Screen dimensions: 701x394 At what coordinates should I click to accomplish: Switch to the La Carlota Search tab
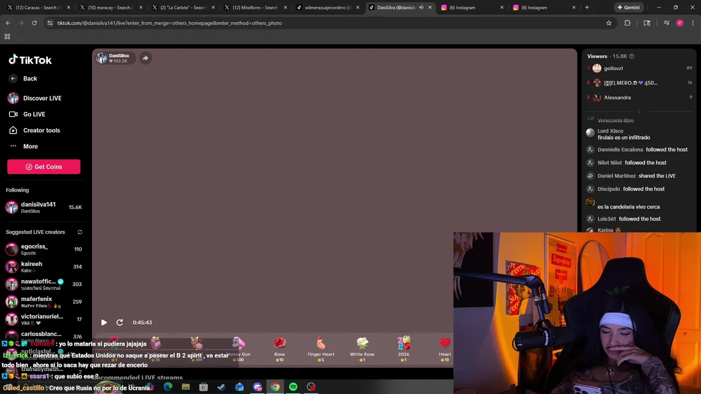[182, 8]
